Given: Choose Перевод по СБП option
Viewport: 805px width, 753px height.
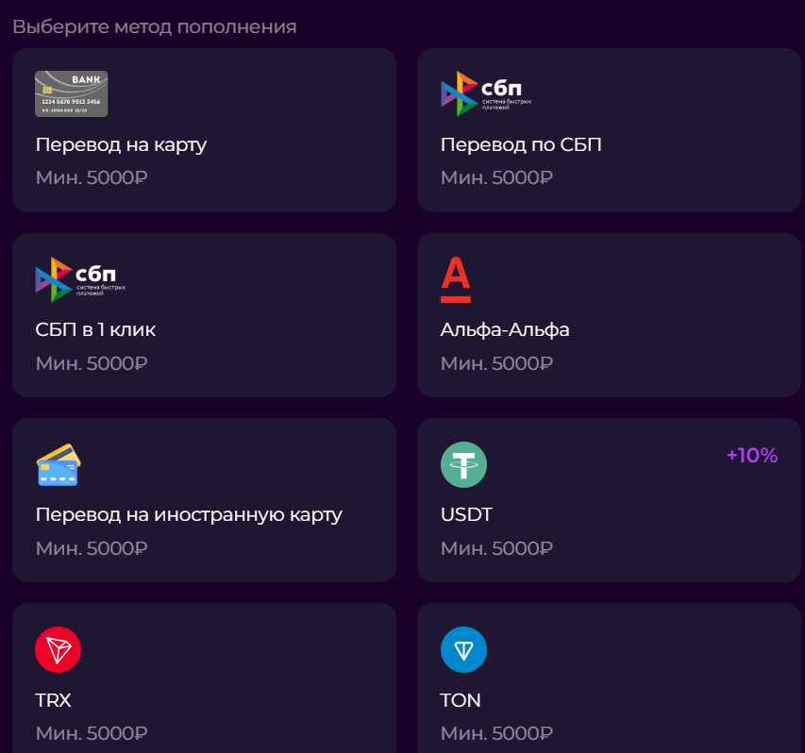Looking at the screenshot, I should click(x=521, y=145).
